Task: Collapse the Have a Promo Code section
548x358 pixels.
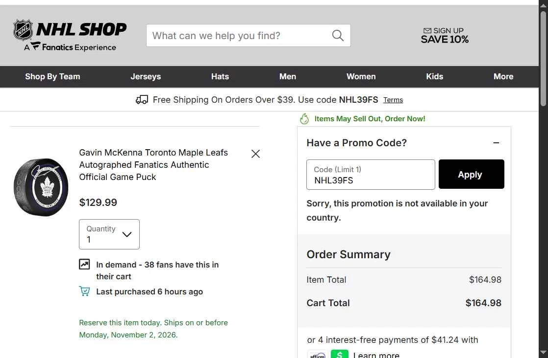Action: [x=496, y=143]
